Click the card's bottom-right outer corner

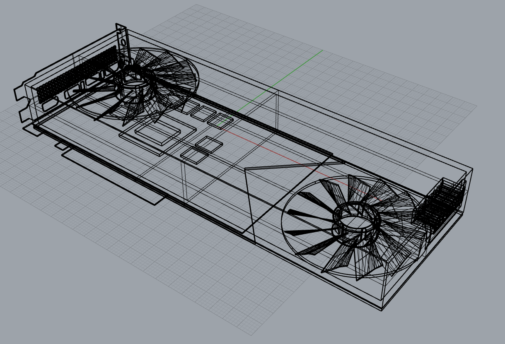382,309
